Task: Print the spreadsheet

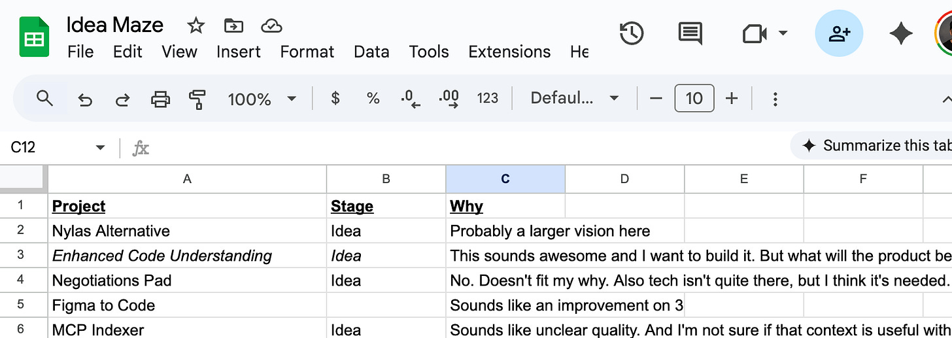Action: click(x=160, y=99)
